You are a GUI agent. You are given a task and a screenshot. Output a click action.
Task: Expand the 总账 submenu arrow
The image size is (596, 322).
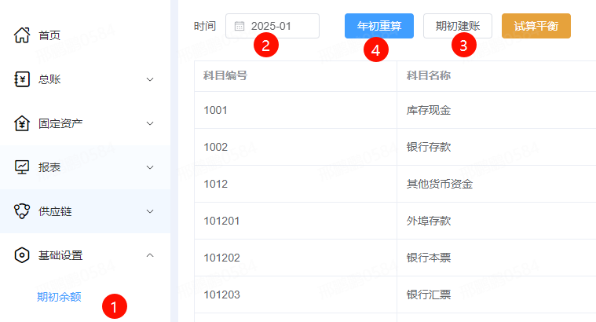(150, 79)
